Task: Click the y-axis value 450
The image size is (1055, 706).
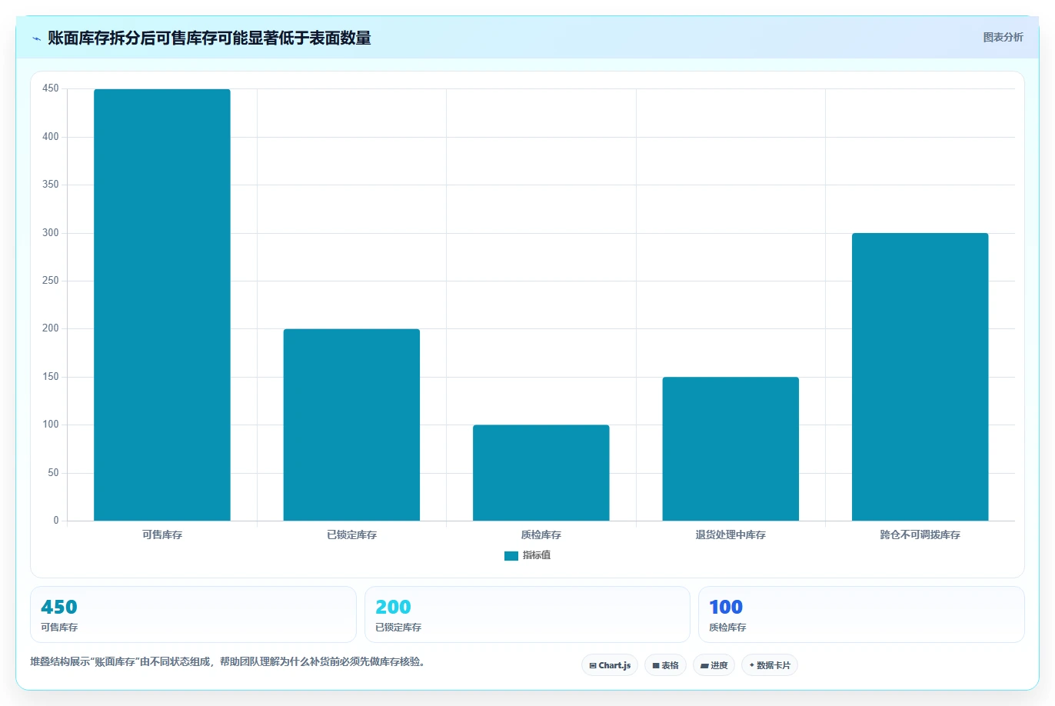Action: 51,88
